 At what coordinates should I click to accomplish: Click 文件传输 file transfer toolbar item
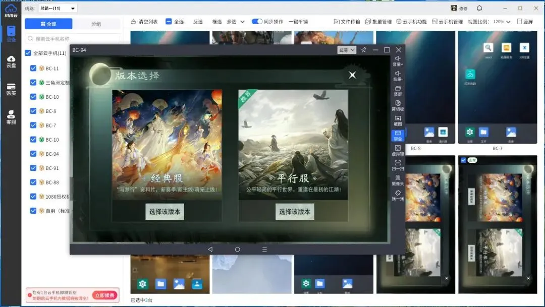pos(347,22)
